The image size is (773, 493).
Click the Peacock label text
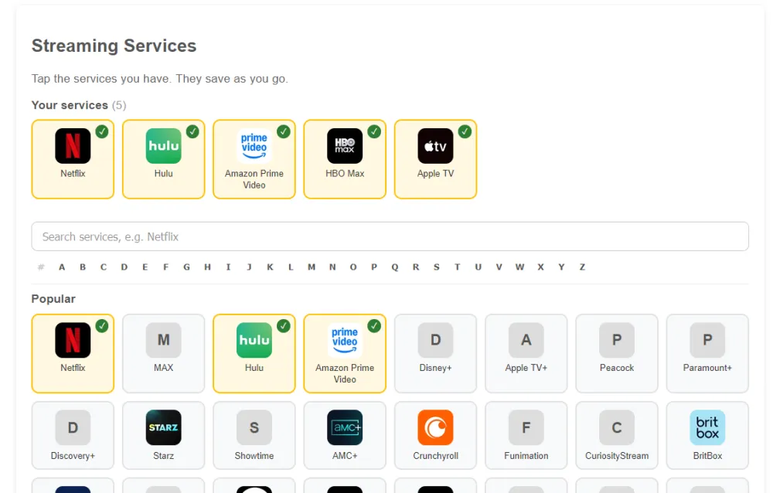pyautogui.click(x=617, y=368)
